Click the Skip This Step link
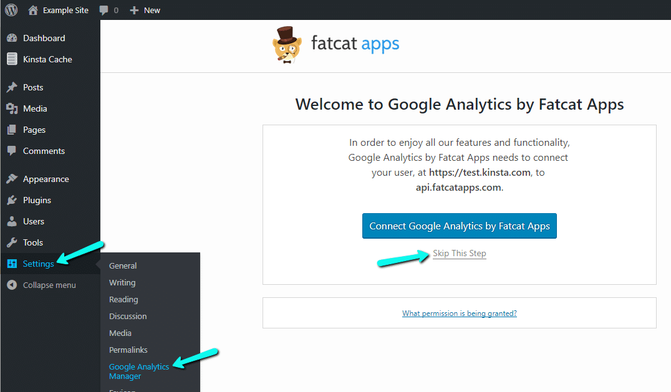 [460, 254]
